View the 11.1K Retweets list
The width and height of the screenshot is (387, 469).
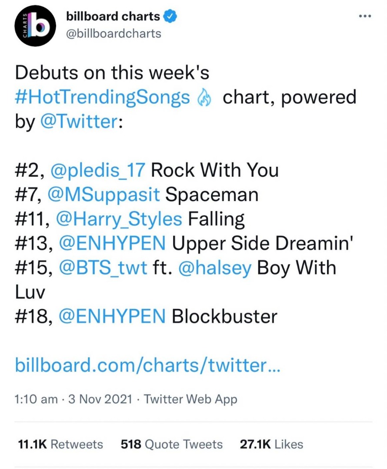click(60, 444)
